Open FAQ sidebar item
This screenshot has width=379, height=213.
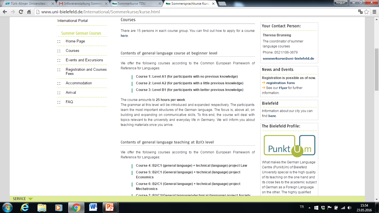[x=69, y=102]
